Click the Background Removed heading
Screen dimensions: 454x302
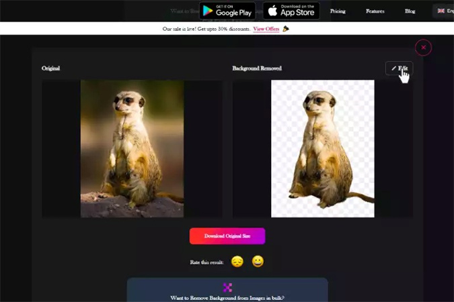(x=257, y=68)
